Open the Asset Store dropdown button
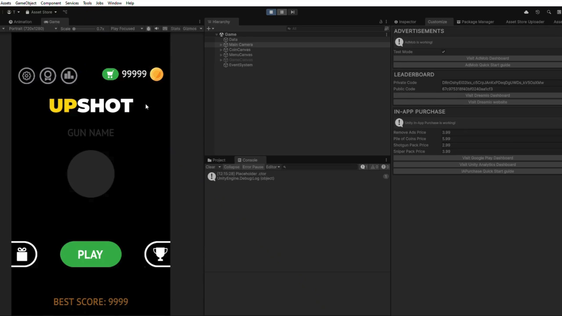This screenshot has width=562, height=316. 41,12
